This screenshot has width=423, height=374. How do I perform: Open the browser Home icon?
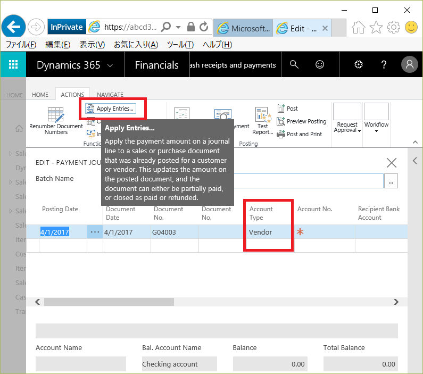pyautogui.click(x=358, y=27)
